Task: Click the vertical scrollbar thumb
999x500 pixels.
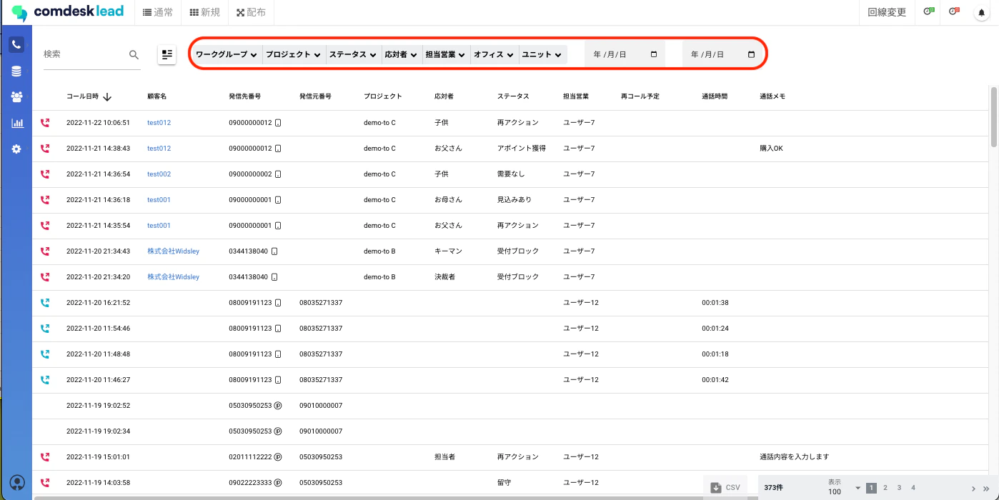Action: click(993, 116)
